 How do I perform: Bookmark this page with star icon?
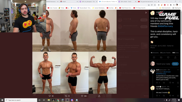pyautogui.click(x=155, y=5)
